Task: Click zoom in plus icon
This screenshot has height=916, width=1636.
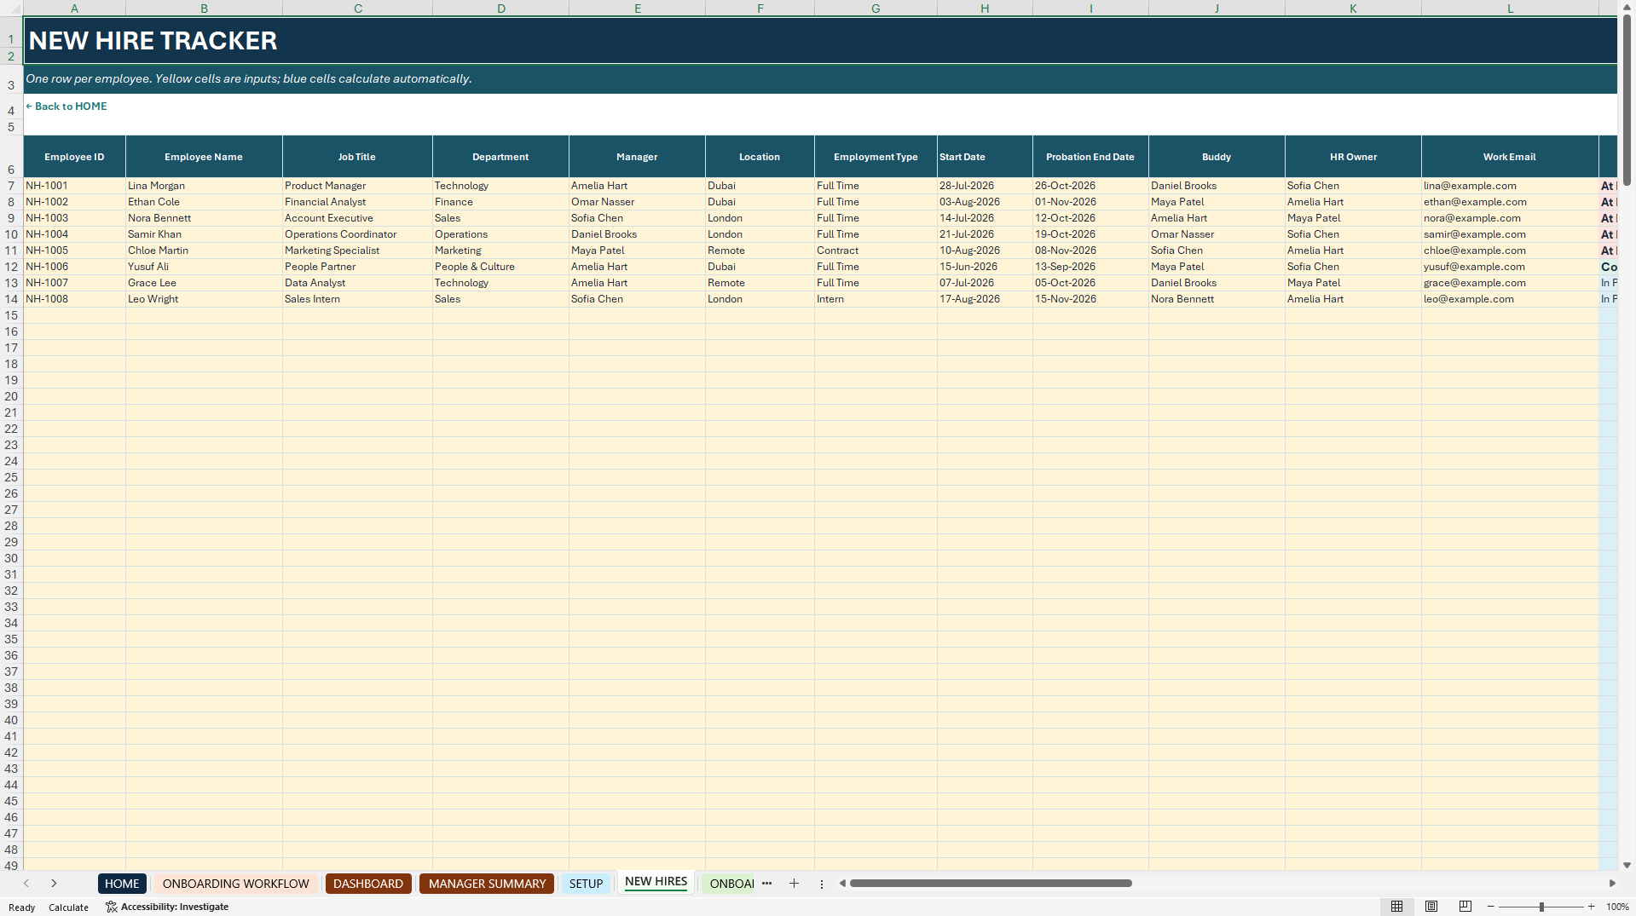Action: (1591, 907)
